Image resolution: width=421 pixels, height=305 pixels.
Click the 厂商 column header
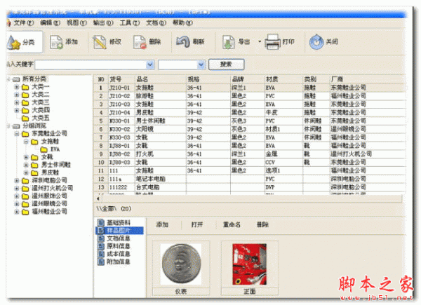pyautogui.click(x=367, y=79)
